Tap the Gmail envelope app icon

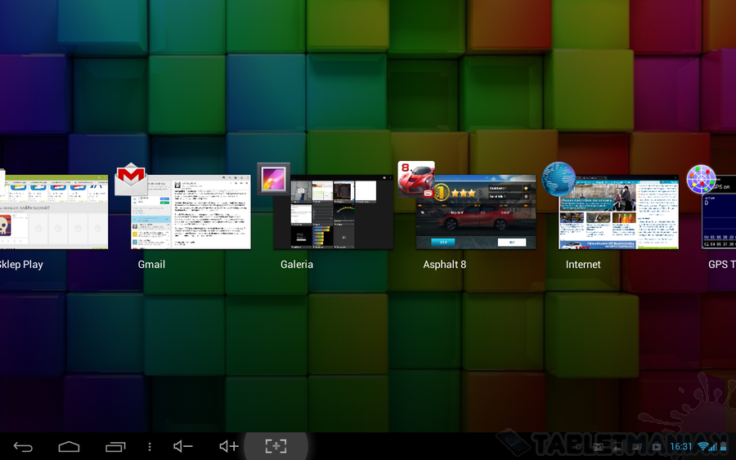coord(131,179)
